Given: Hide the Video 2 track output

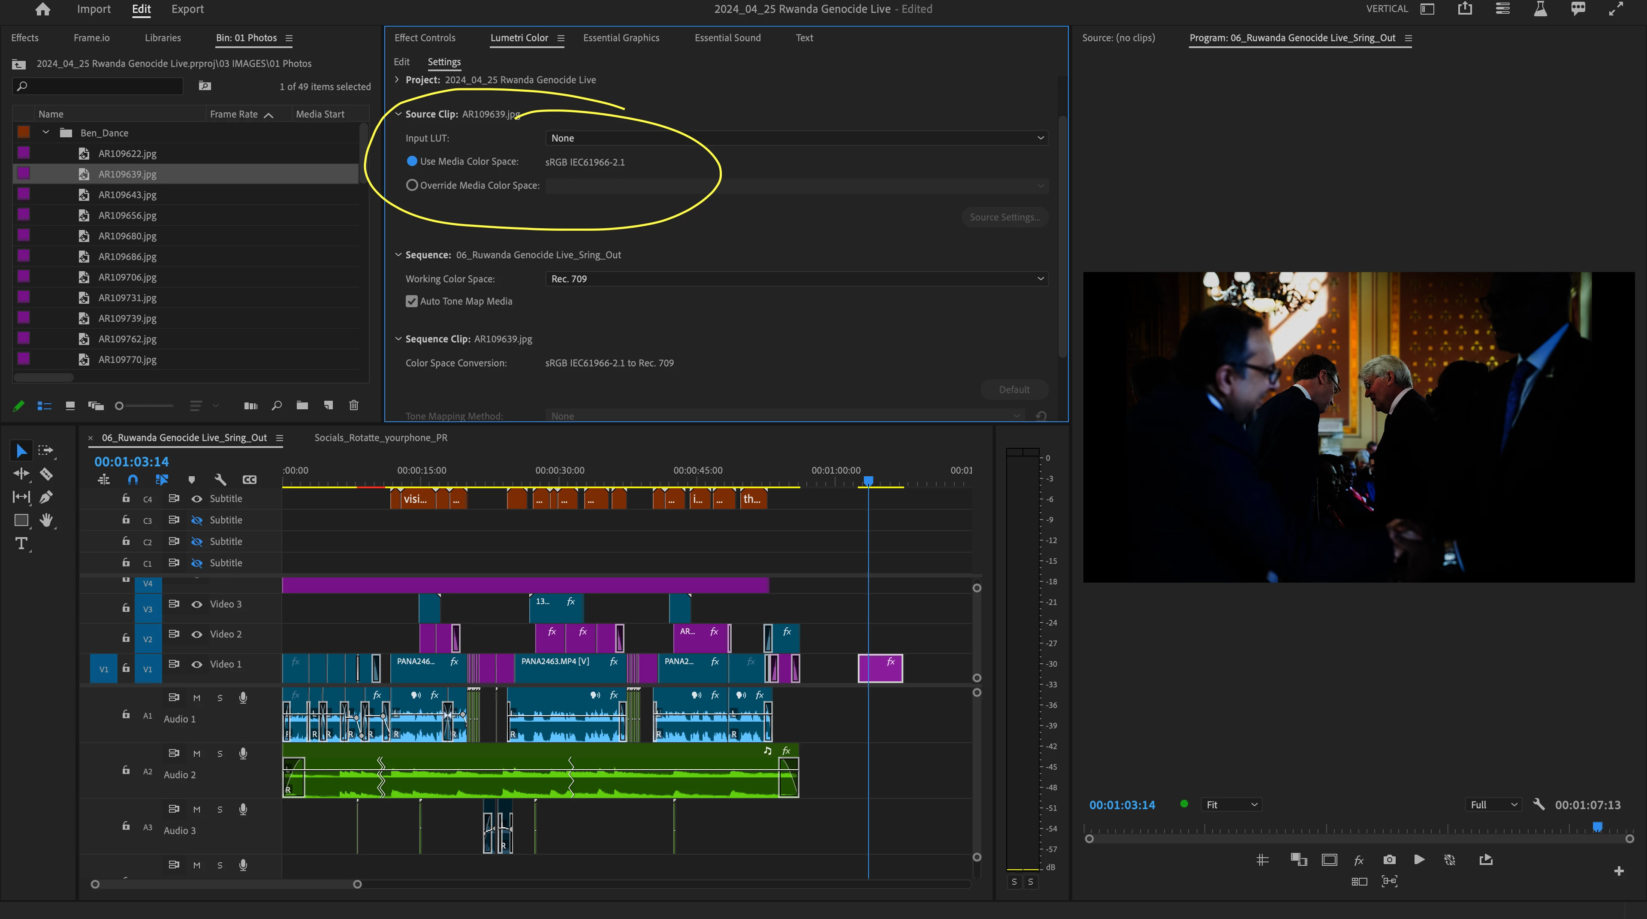Looking at the screenshot, I should (x=197, y=635).
